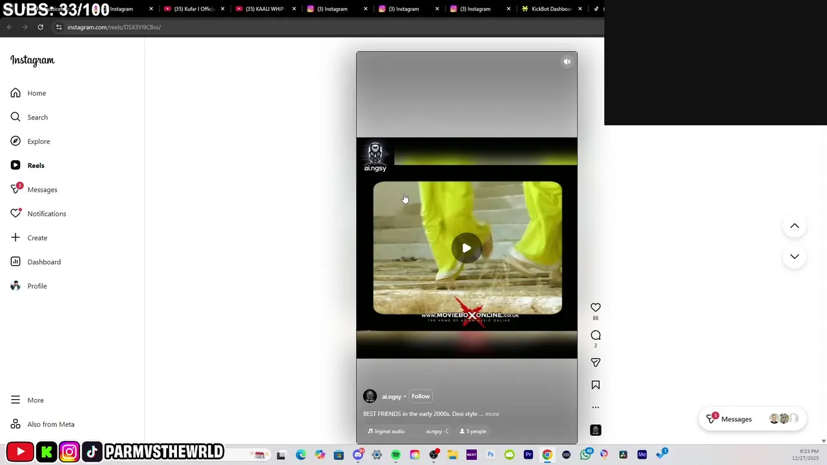Open WhatsApp from the taskbar
The width and height of the screenshot is (827, 465).
coord(585,455)
